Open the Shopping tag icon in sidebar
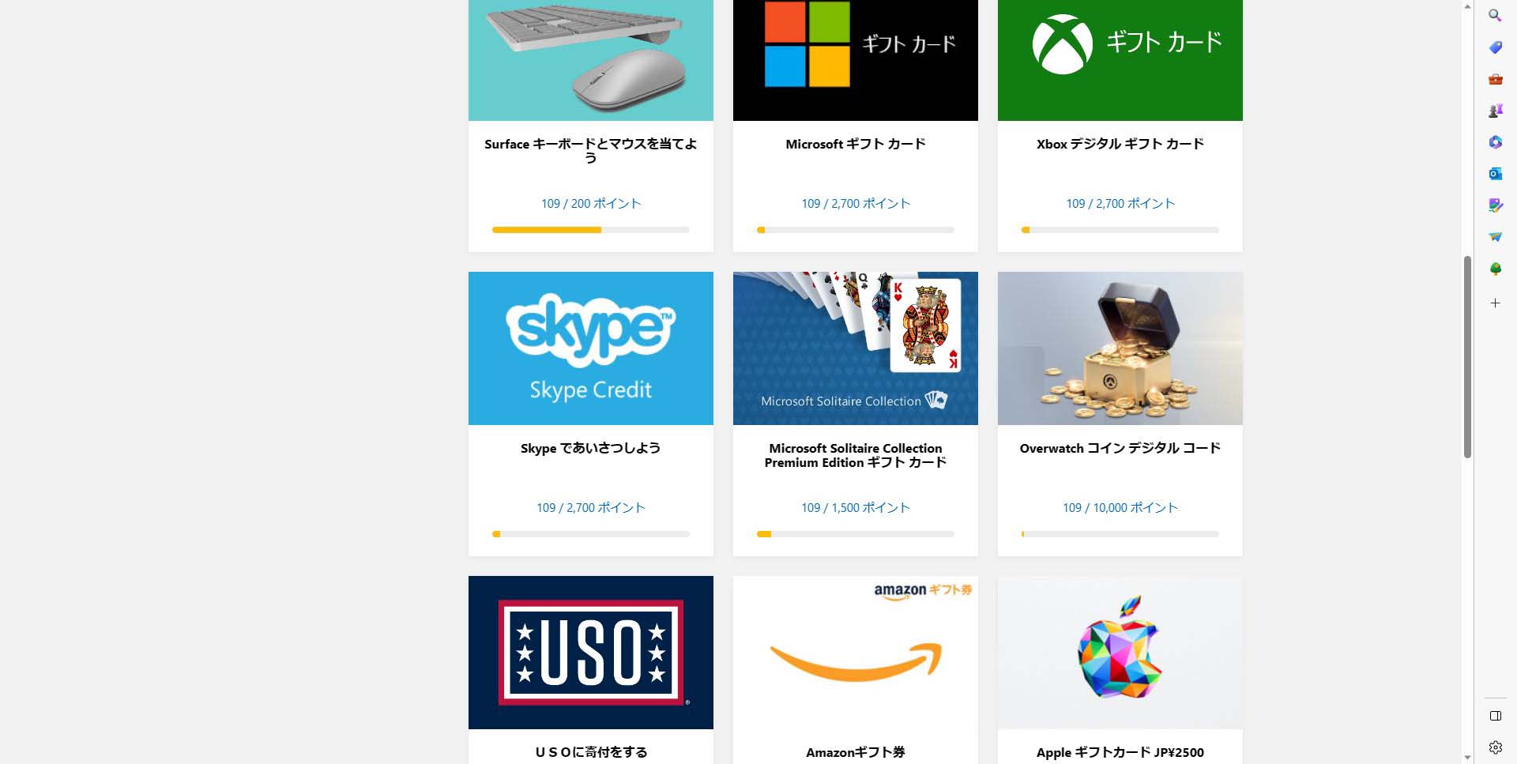The width and height of the screenshot is (1517, 764). coord(1495,47)
